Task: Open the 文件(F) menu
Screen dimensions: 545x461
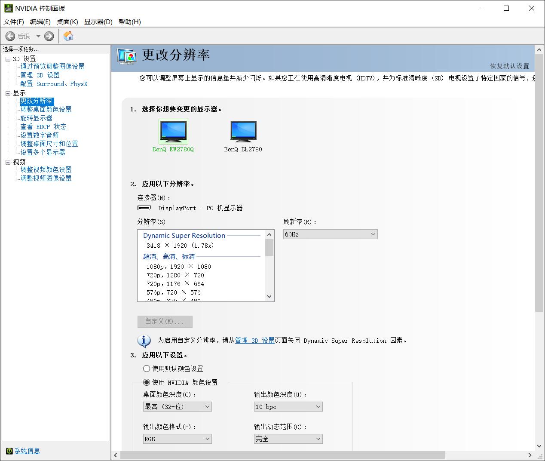Action: [13, 22]
